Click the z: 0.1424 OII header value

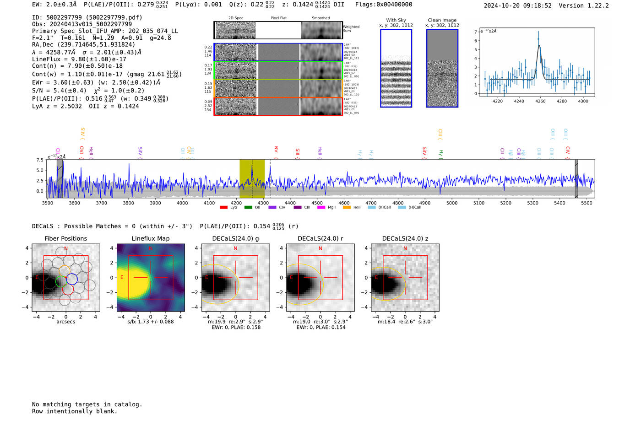[313, 5]
